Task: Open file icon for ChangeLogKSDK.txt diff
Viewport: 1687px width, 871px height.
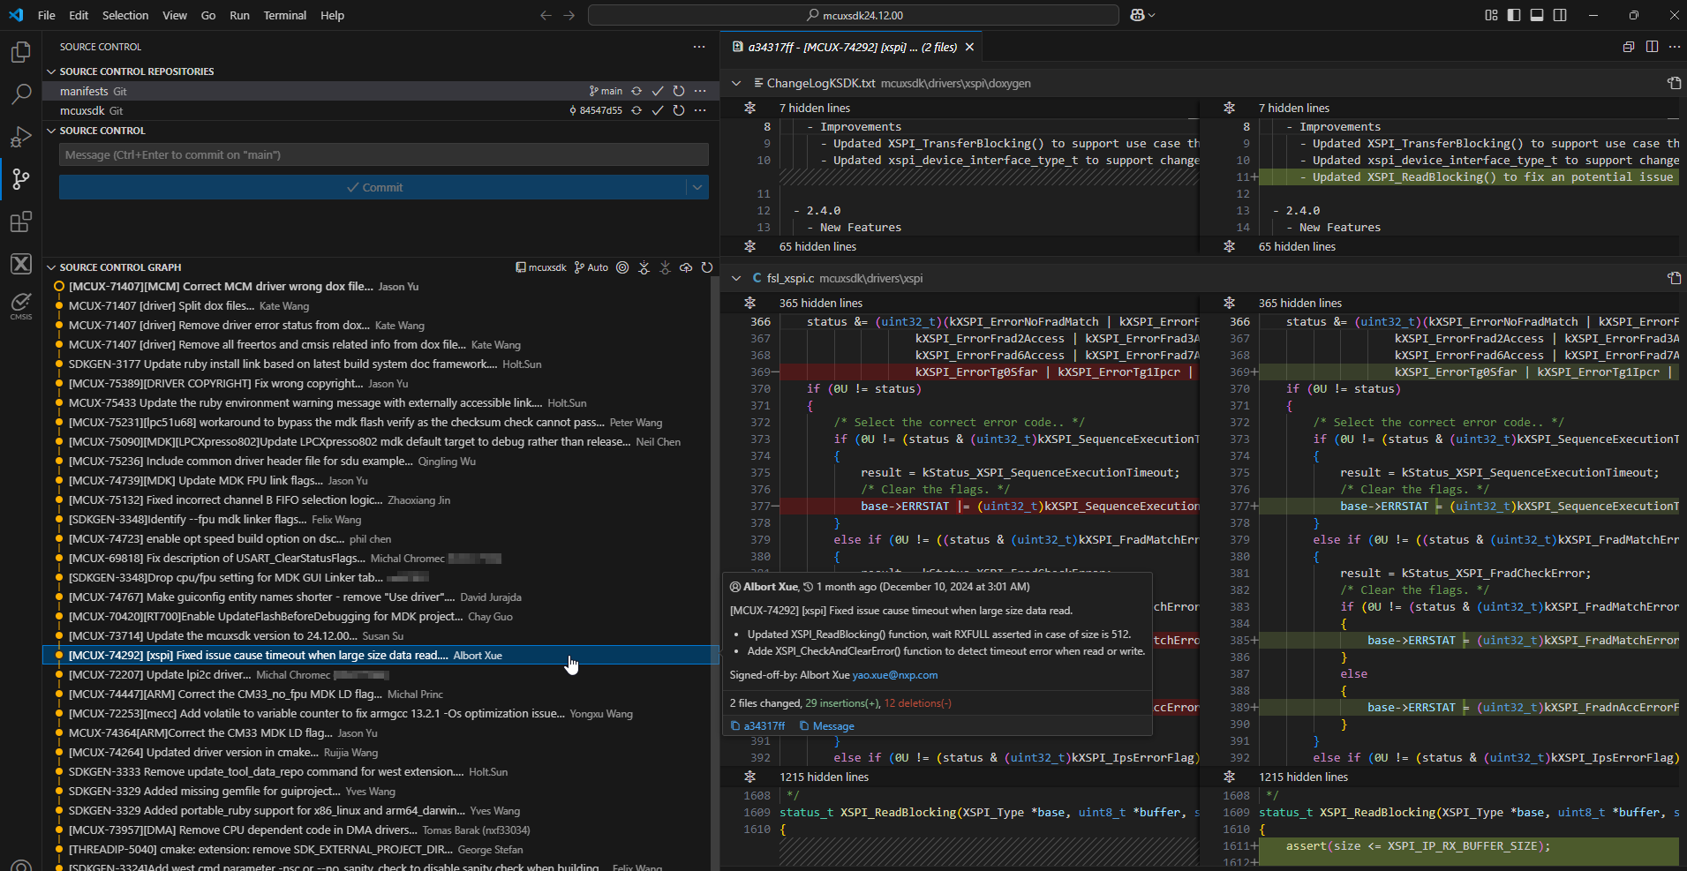Action: click(1674, 83)
